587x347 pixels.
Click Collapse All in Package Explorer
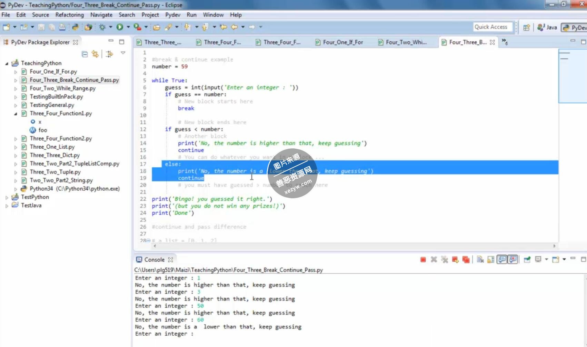click(84, 54)
